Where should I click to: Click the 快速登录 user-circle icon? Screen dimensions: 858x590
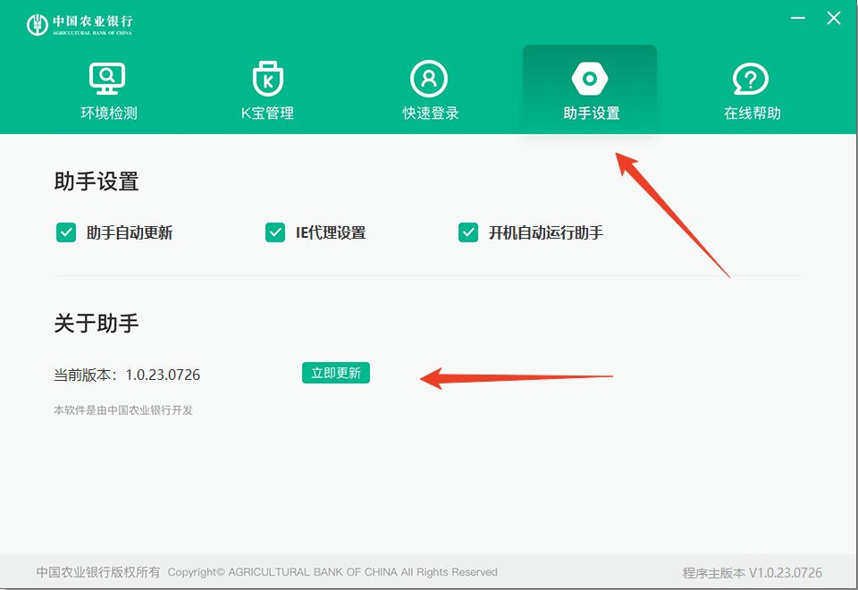pyautogui.click(x=429, y=79)
